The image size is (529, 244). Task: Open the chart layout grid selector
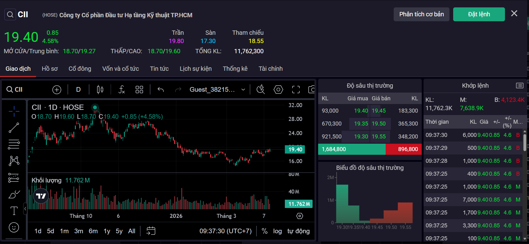pyautogui.click(x=139, y=90)
